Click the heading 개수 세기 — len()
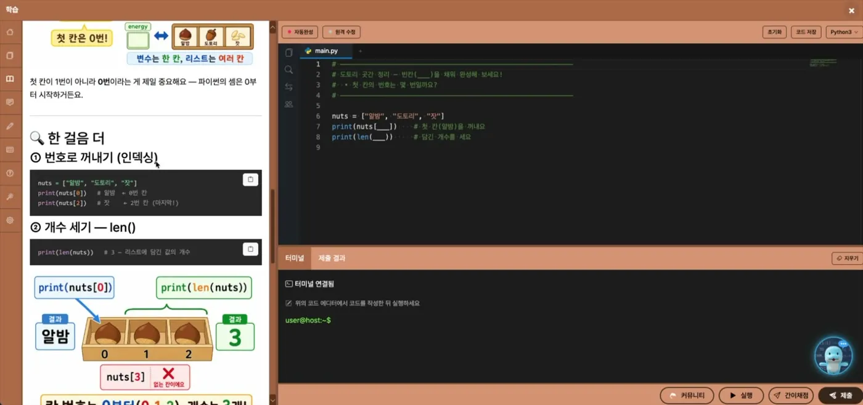 (x=83, y=227)
